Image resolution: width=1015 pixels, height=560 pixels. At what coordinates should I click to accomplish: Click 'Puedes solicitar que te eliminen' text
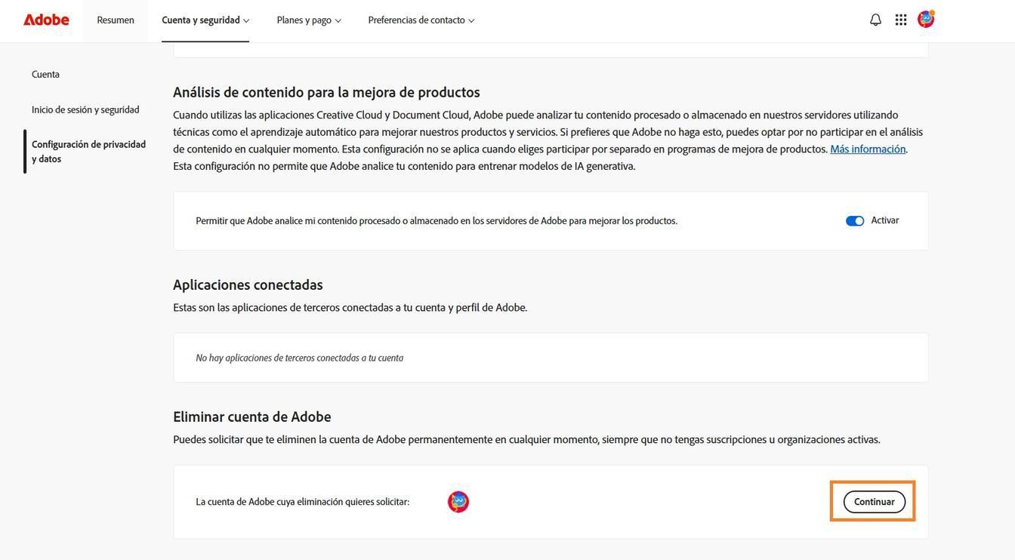click(526, 439)
